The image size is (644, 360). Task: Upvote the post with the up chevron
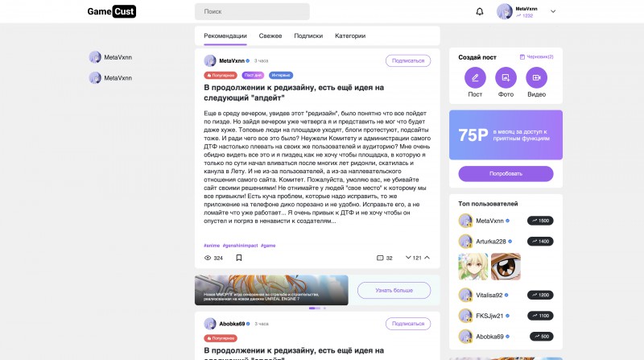[427, 258]
